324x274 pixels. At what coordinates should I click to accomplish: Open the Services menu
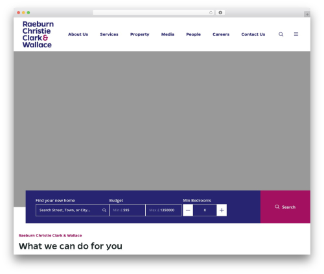tap(109, 34)
